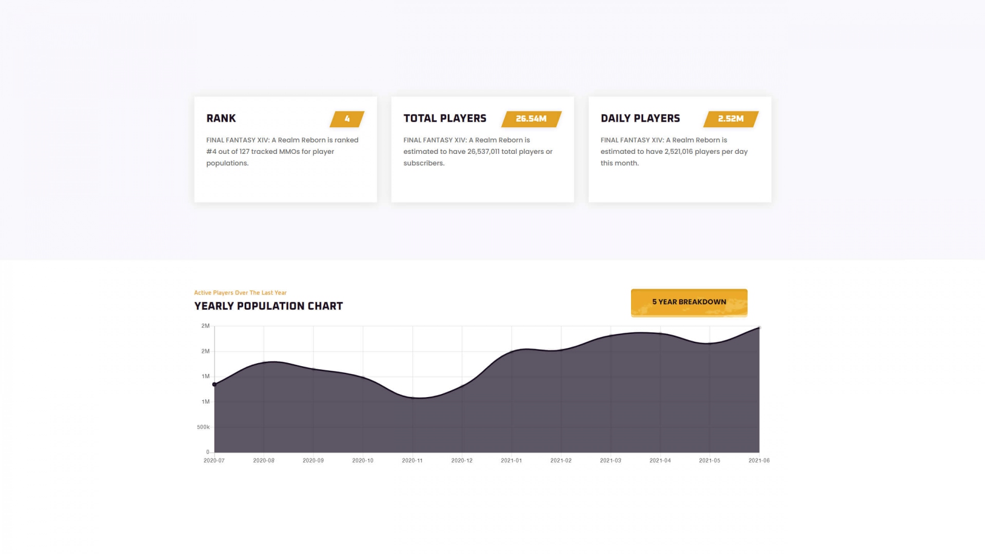Click the chart's last data point at 2021-06
The height and width of the screenshot is (554, 985).
(x=759, y=328)
